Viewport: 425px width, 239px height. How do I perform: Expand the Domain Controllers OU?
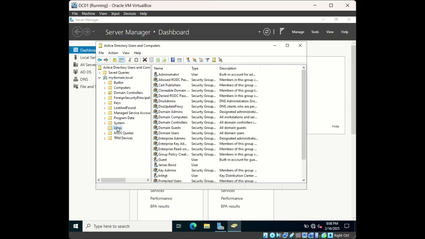point(105,93)
